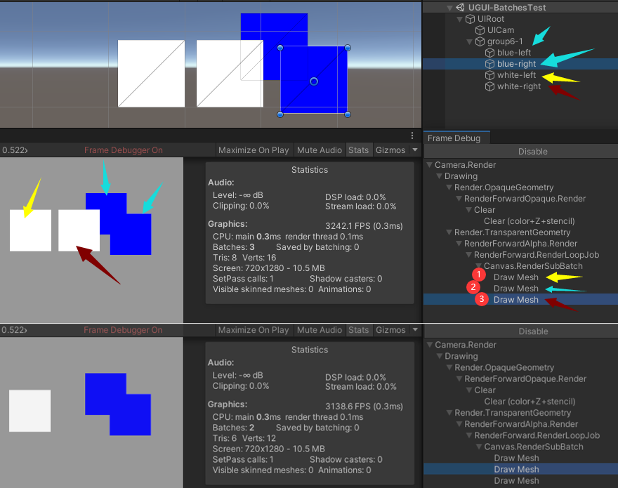Open the three-dot panel options menu
Image resolution: width=618 pixels, height=488 pixels.
[413, 136]
